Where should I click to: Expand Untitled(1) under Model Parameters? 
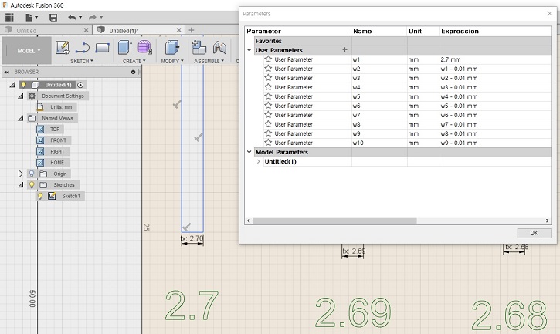coord(258,161)
